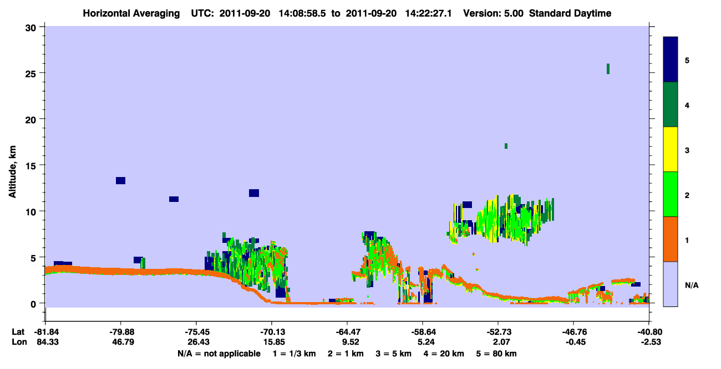Viewport: 721px width, 369px height.
Task: Click the dark blue 80 km colorbar segment
Action: click(671, 59)
